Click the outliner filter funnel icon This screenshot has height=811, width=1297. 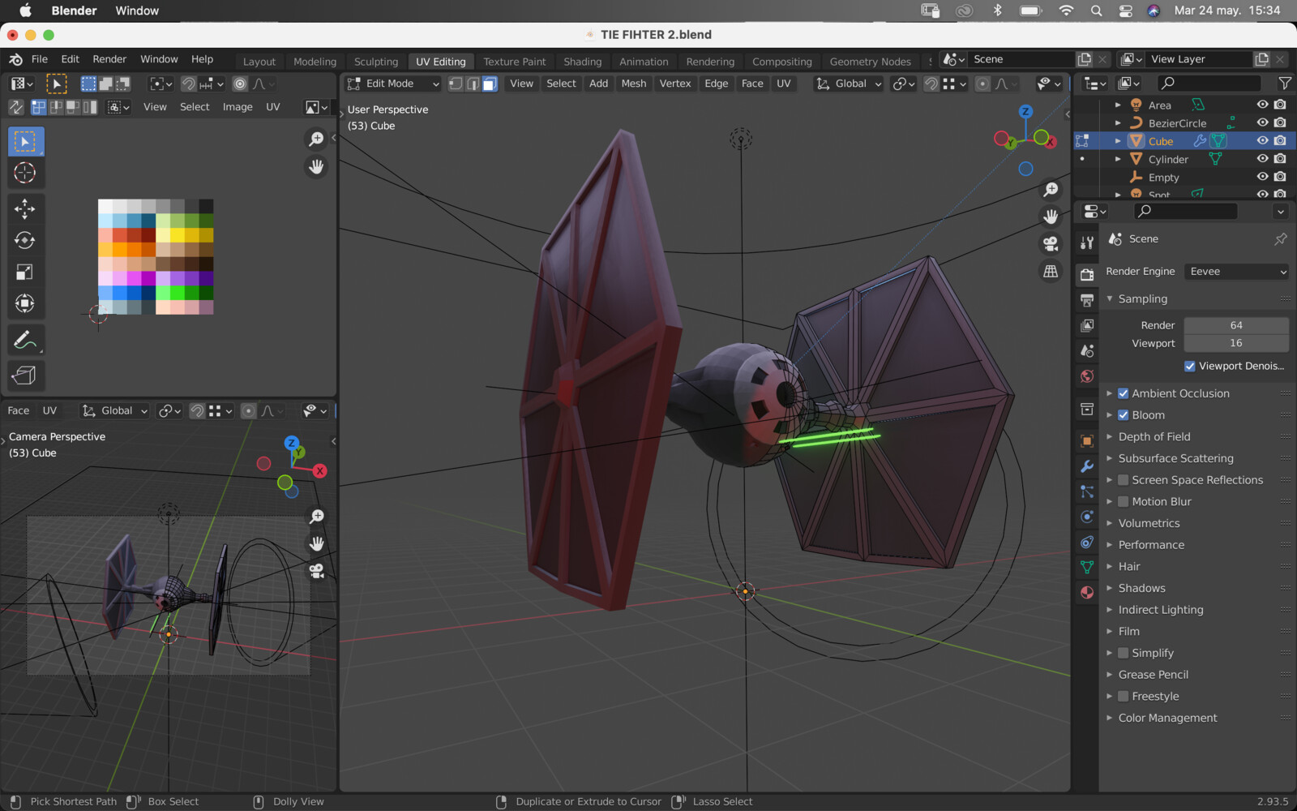coord(1284,83)
